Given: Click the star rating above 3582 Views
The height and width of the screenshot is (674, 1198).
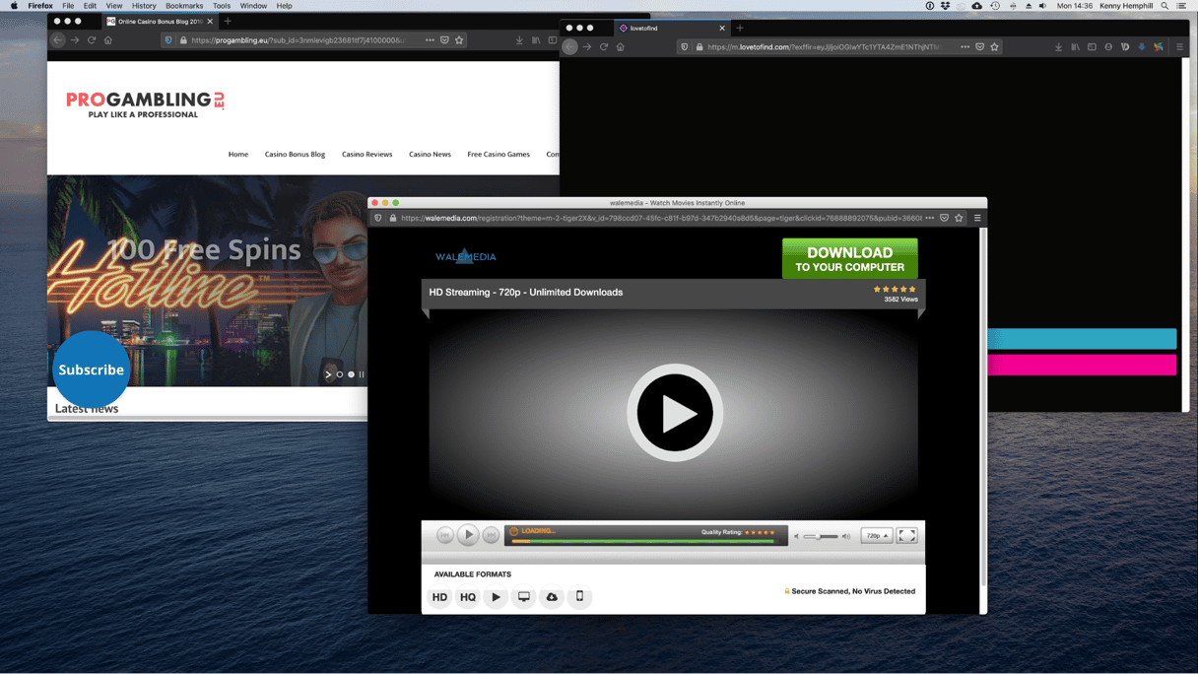Looking at the screenshot, I should 895,290.
